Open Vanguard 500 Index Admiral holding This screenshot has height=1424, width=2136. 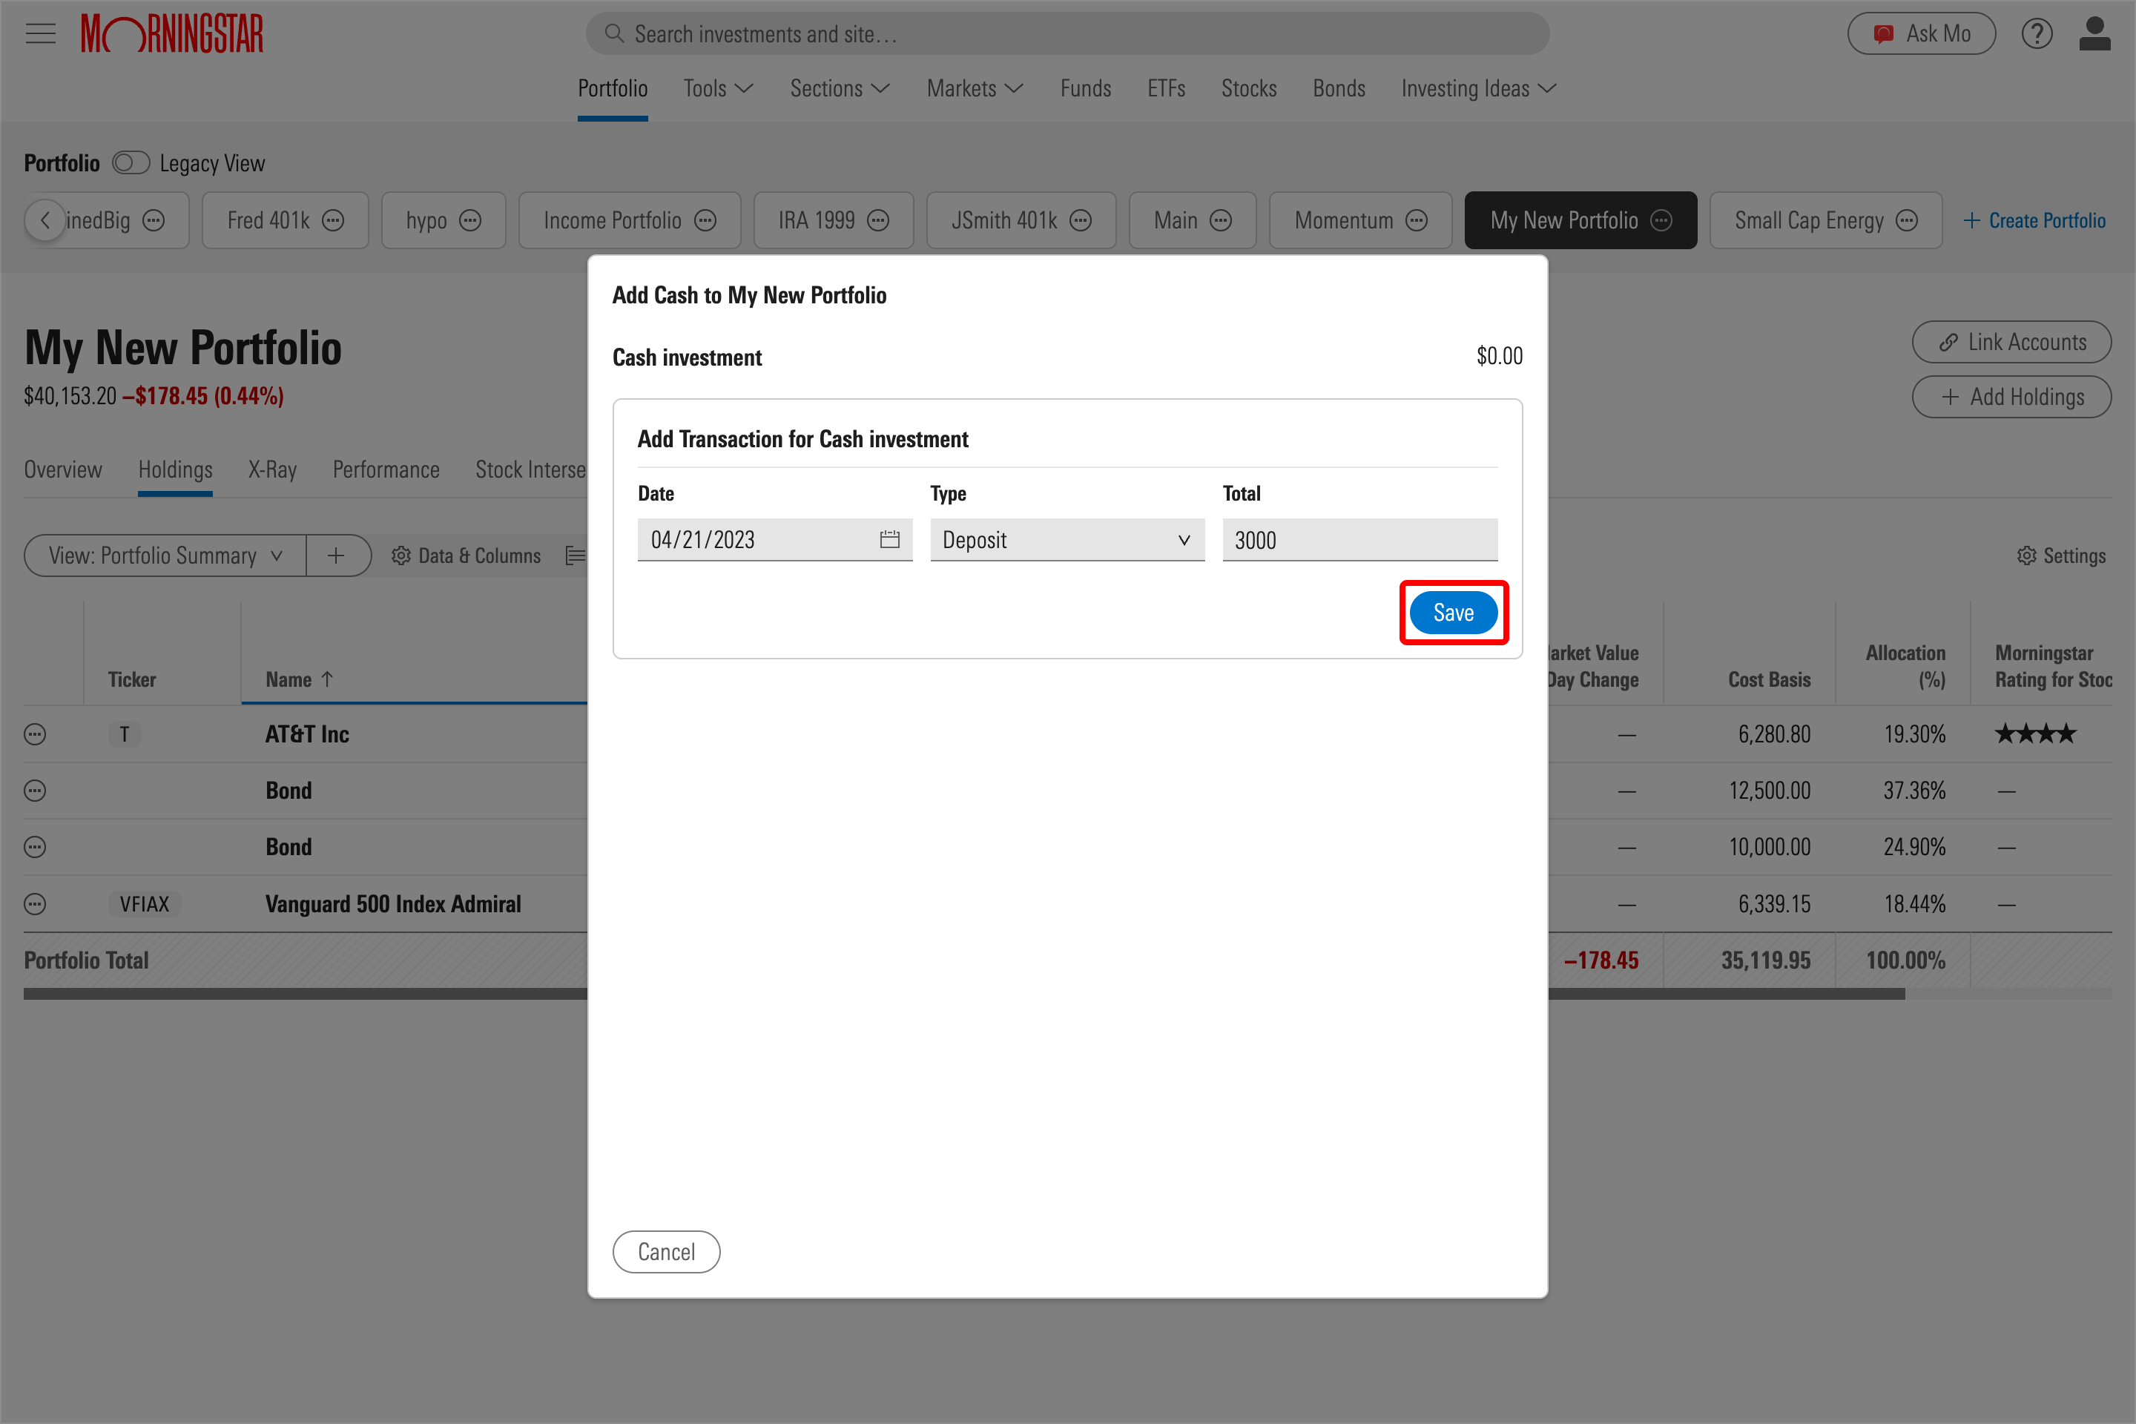[393, 905]
